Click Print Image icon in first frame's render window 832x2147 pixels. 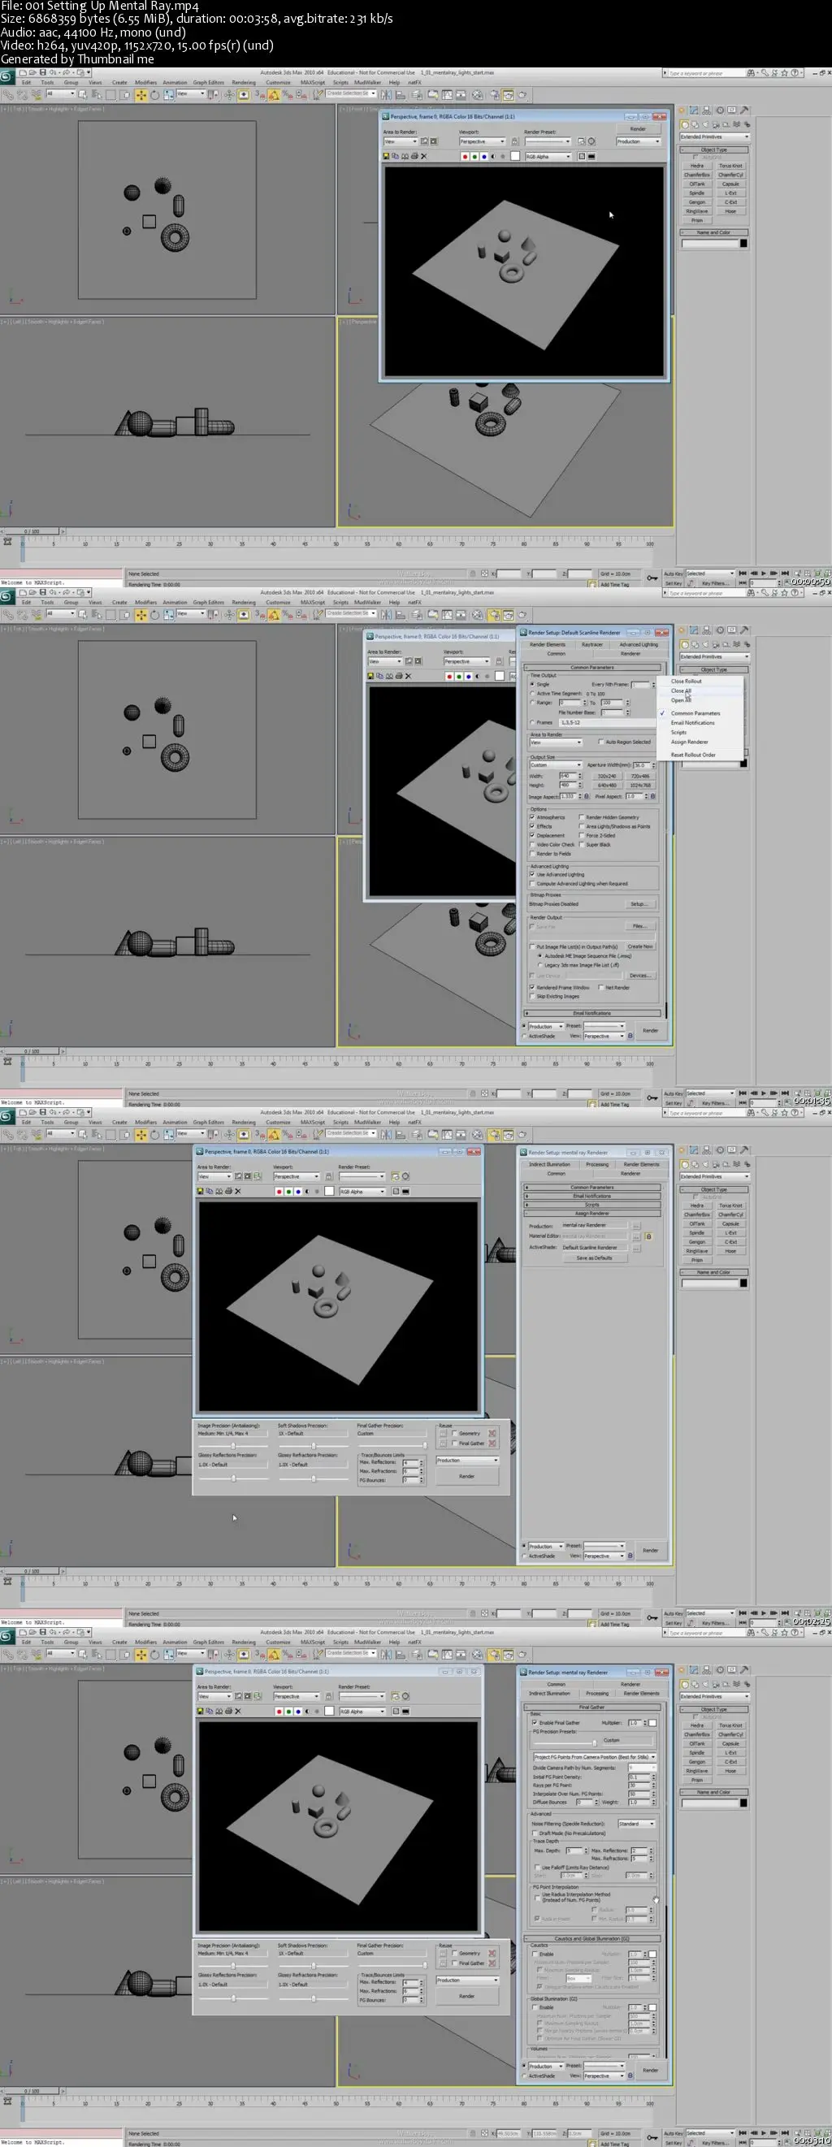[x=414, y=156]
